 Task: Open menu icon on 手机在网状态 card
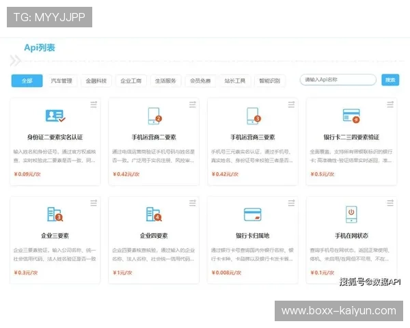(390, 203)
